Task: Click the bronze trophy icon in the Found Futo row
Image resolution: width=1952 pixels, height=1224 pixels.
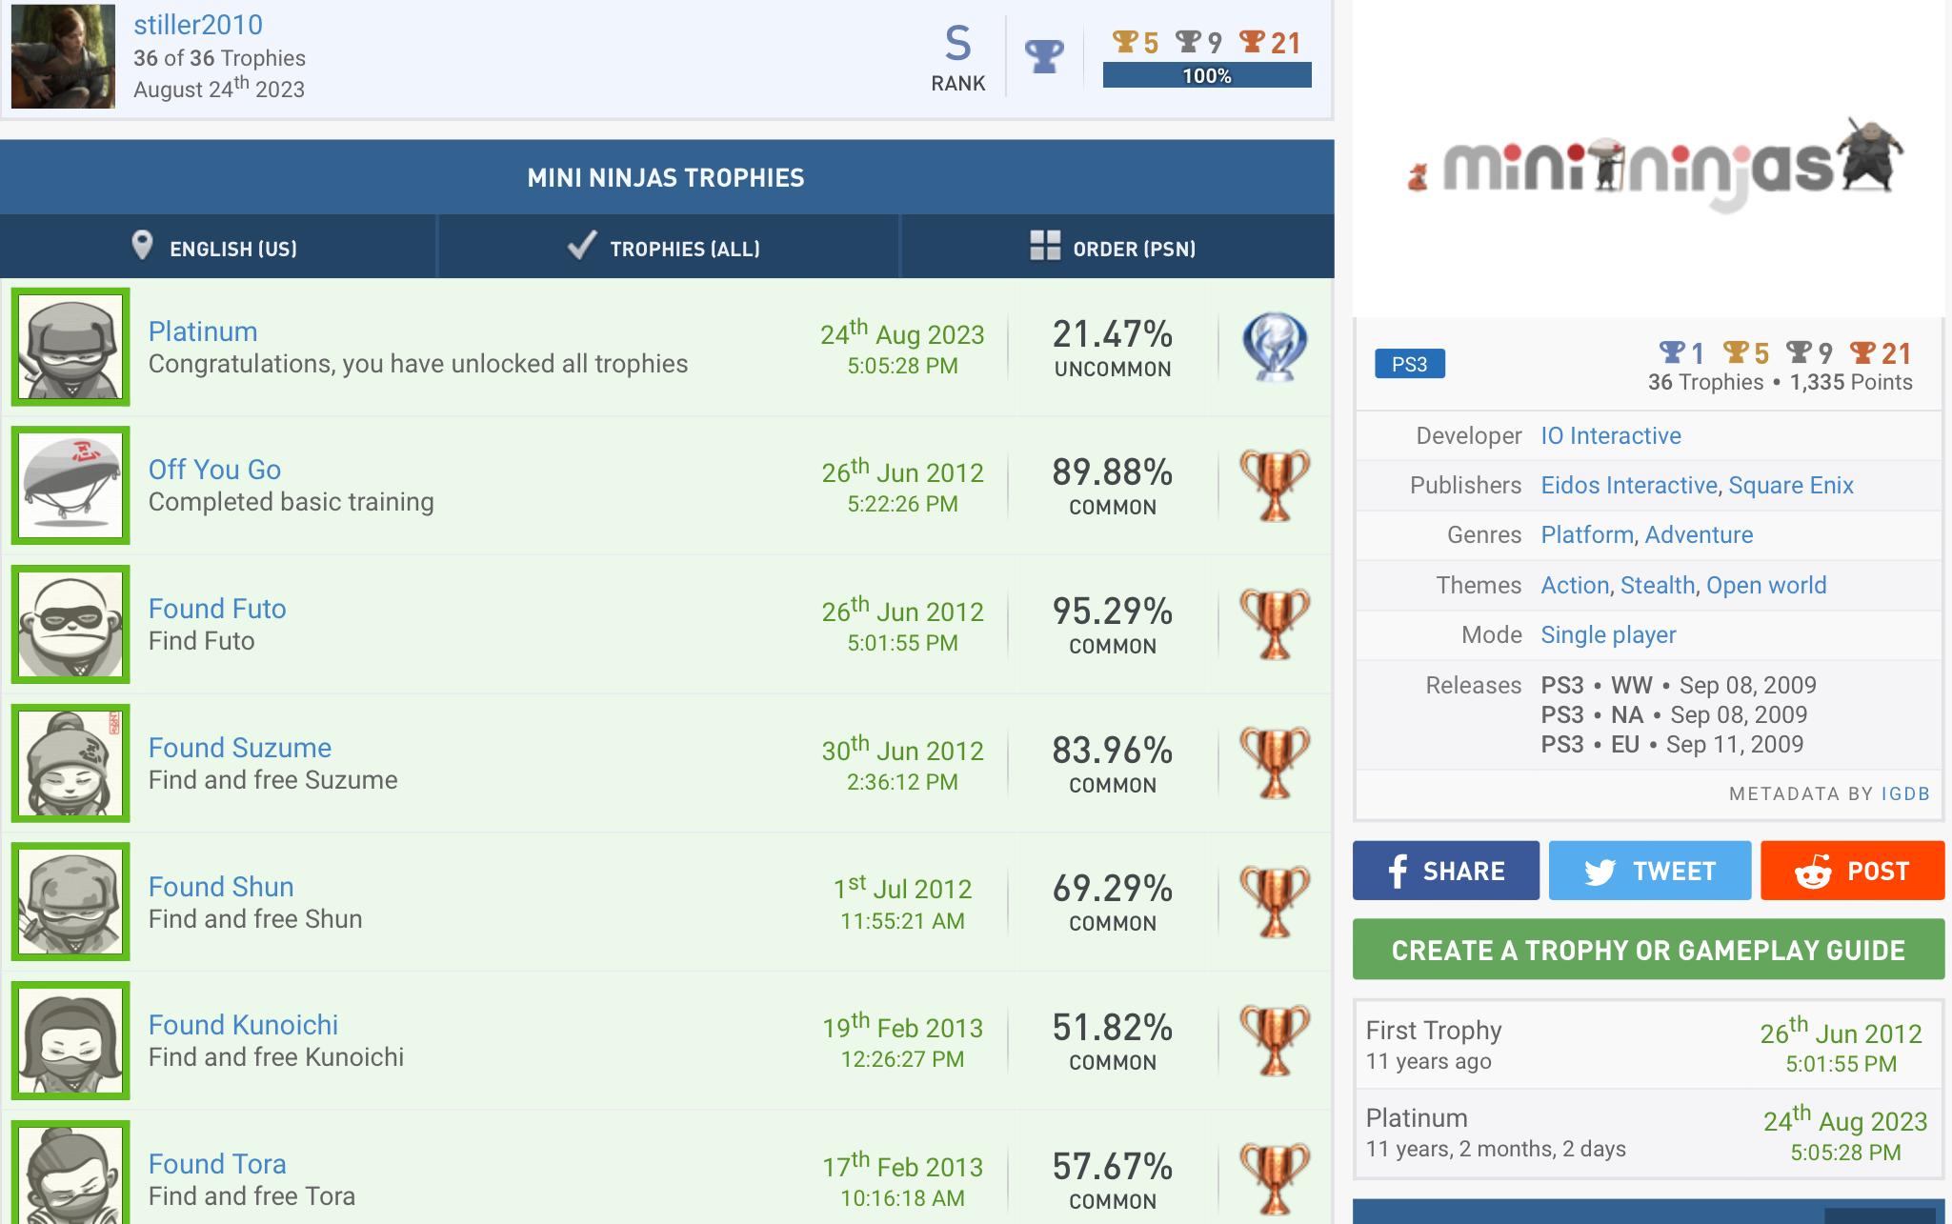Action: pos(1275,625)
